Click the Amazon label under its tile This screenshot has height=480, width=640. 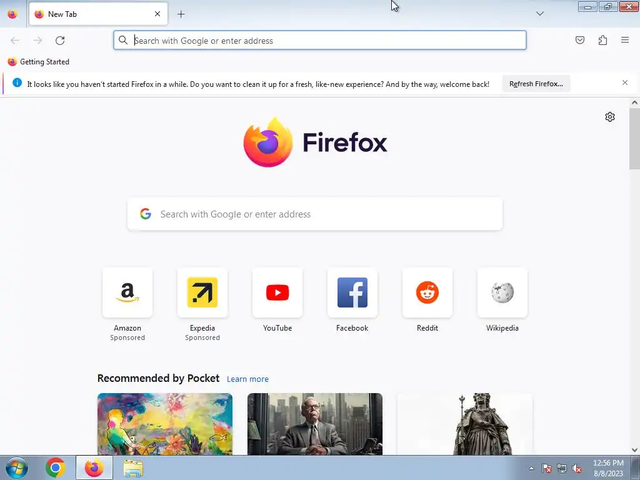(127, 328)
